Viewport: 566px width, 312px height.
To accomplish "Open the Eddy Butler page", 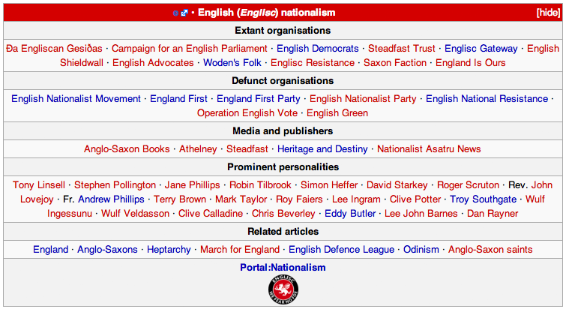I will [x=350, y=214].
